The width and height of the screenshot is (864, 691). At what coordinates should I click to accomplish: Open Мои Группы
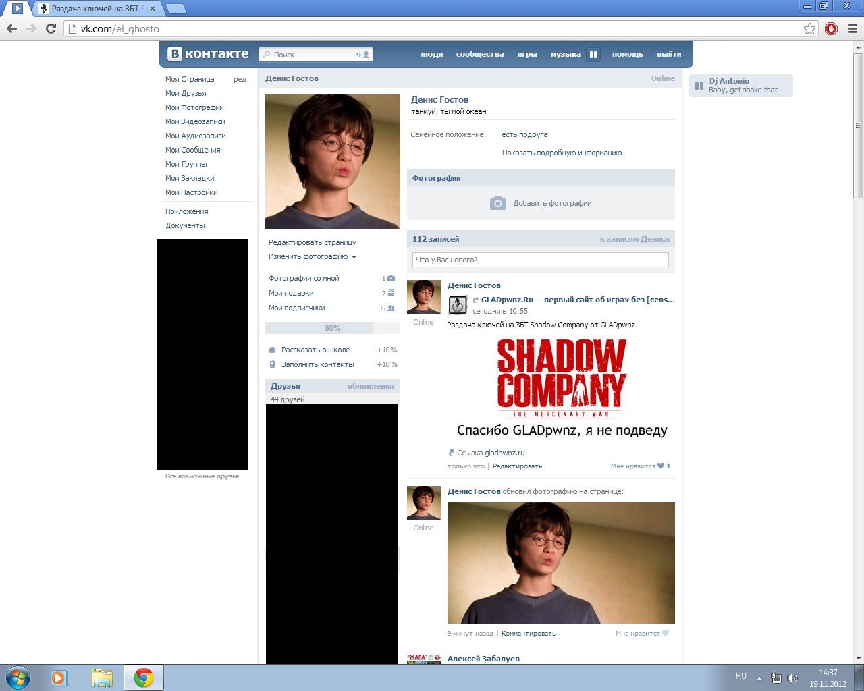click(x=186, y=164)
